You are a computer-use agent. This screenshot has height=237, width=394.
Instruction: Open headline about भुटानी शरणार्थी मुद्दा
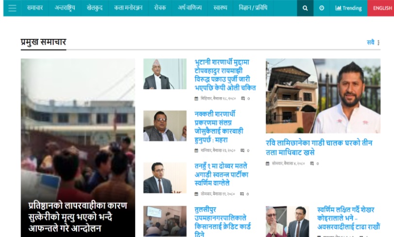[x=225, y=75]
